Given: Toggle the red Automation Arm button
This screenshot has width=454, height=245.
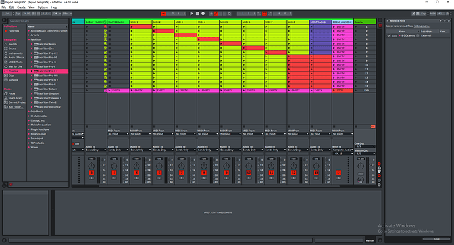Looking at the screenshot, I should (216, 14).
